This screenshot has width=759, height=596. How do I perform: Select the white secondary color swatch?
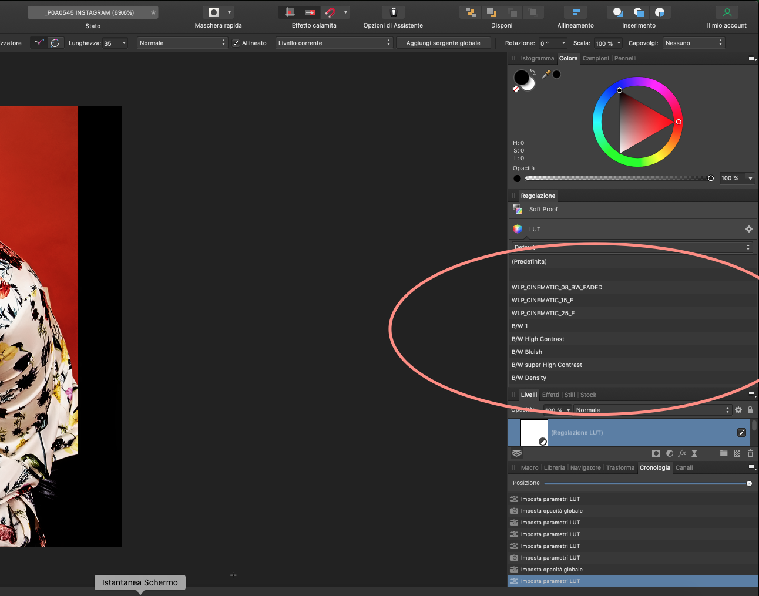(530, 86)
